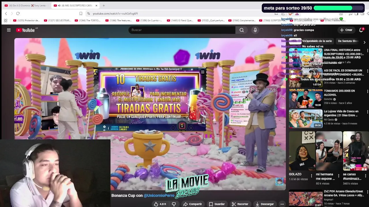The height and width of the screenshot is (207, 369).
Task: Open ASI DE FACIL ES DOMINAR UN video
Action: click(x=343, y=72)
